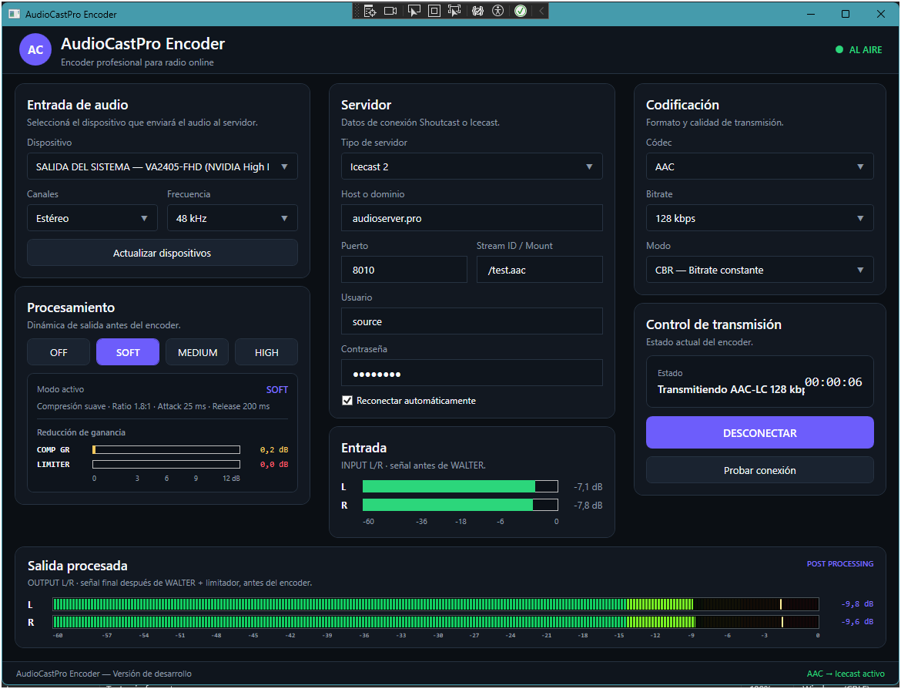Image resolution: width=901 pixels, height=689 pixels.
Task: Click the purple AC logo avatar
Action: (x=35, y=49)
